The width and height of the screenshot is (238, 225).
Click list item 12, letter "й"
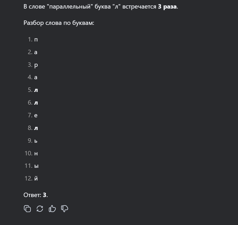pyautogui.click(x=36, y=178)
